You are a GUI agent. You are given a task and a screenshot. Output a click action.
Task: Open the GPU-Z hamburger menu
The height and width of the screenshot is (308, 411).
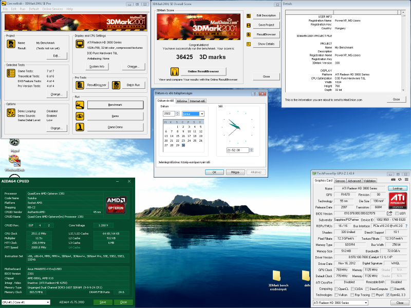pyautogui.click(x=406, y=180)
